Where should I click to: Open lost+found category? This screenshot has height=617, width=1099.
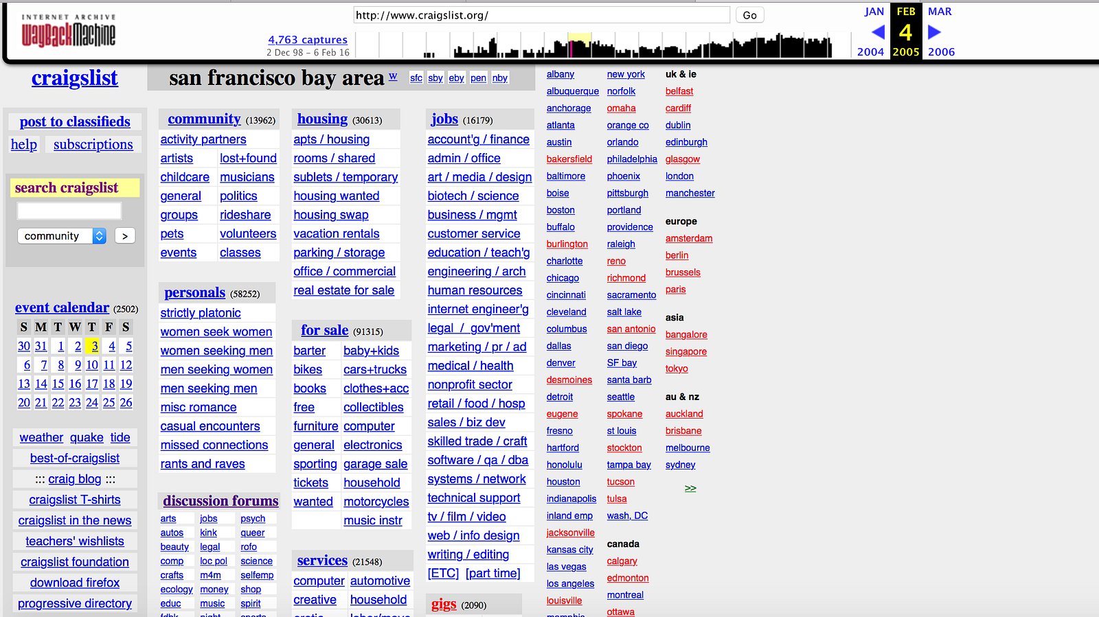248,159
